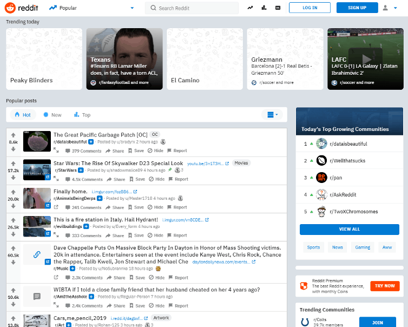The image size is (408, 327).
Task: Select the Hot sort tab
Action: tap(23, 115)
